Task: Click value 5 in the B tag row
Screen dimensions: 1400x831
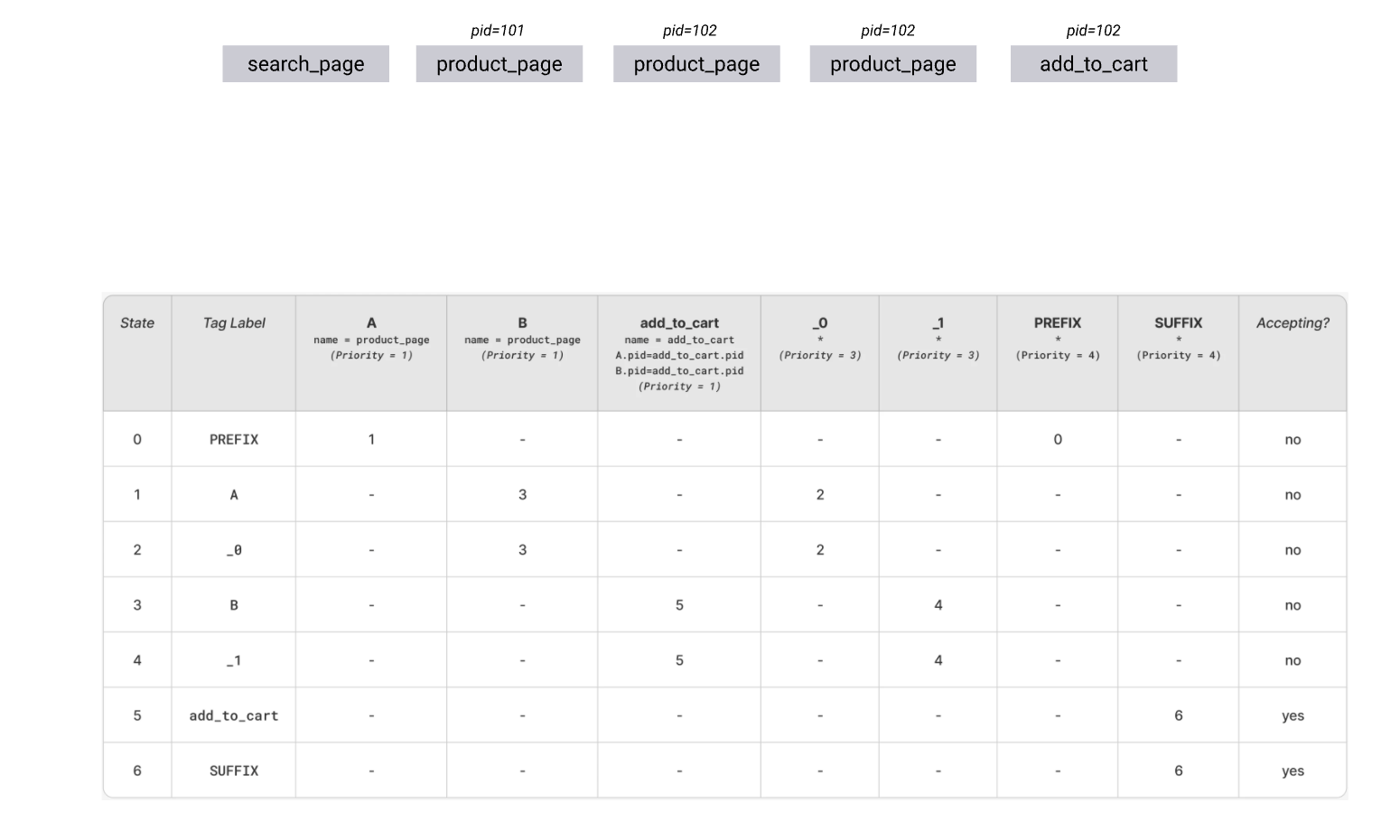Action: click(679, 605)
